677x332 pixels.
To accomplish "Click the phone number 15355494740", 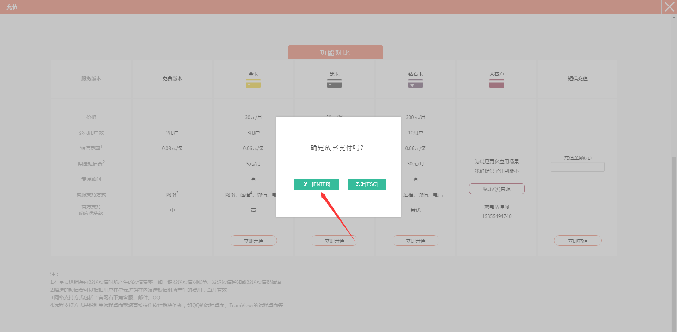I will coord(496,216).
